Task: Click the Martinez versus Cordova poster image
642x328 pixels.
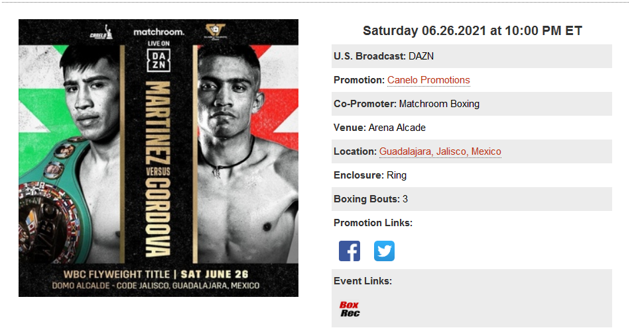Action: pos(159,158)
